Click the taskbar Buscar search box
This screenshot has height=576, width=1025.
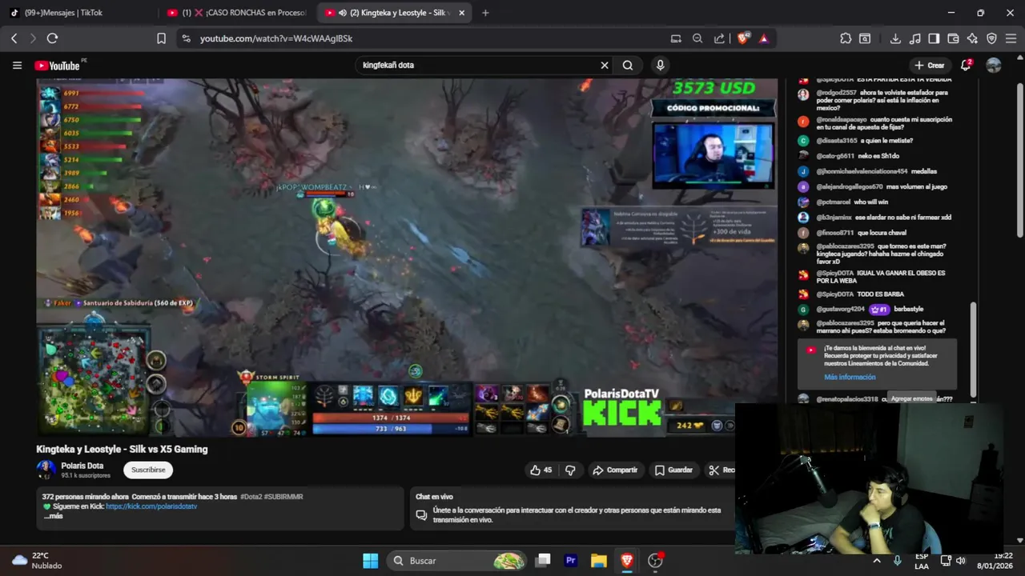[457, 561]
